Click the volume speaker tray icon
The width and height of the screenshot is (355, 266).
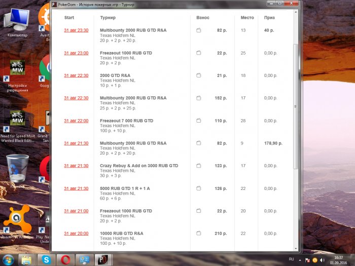(323, 260)
